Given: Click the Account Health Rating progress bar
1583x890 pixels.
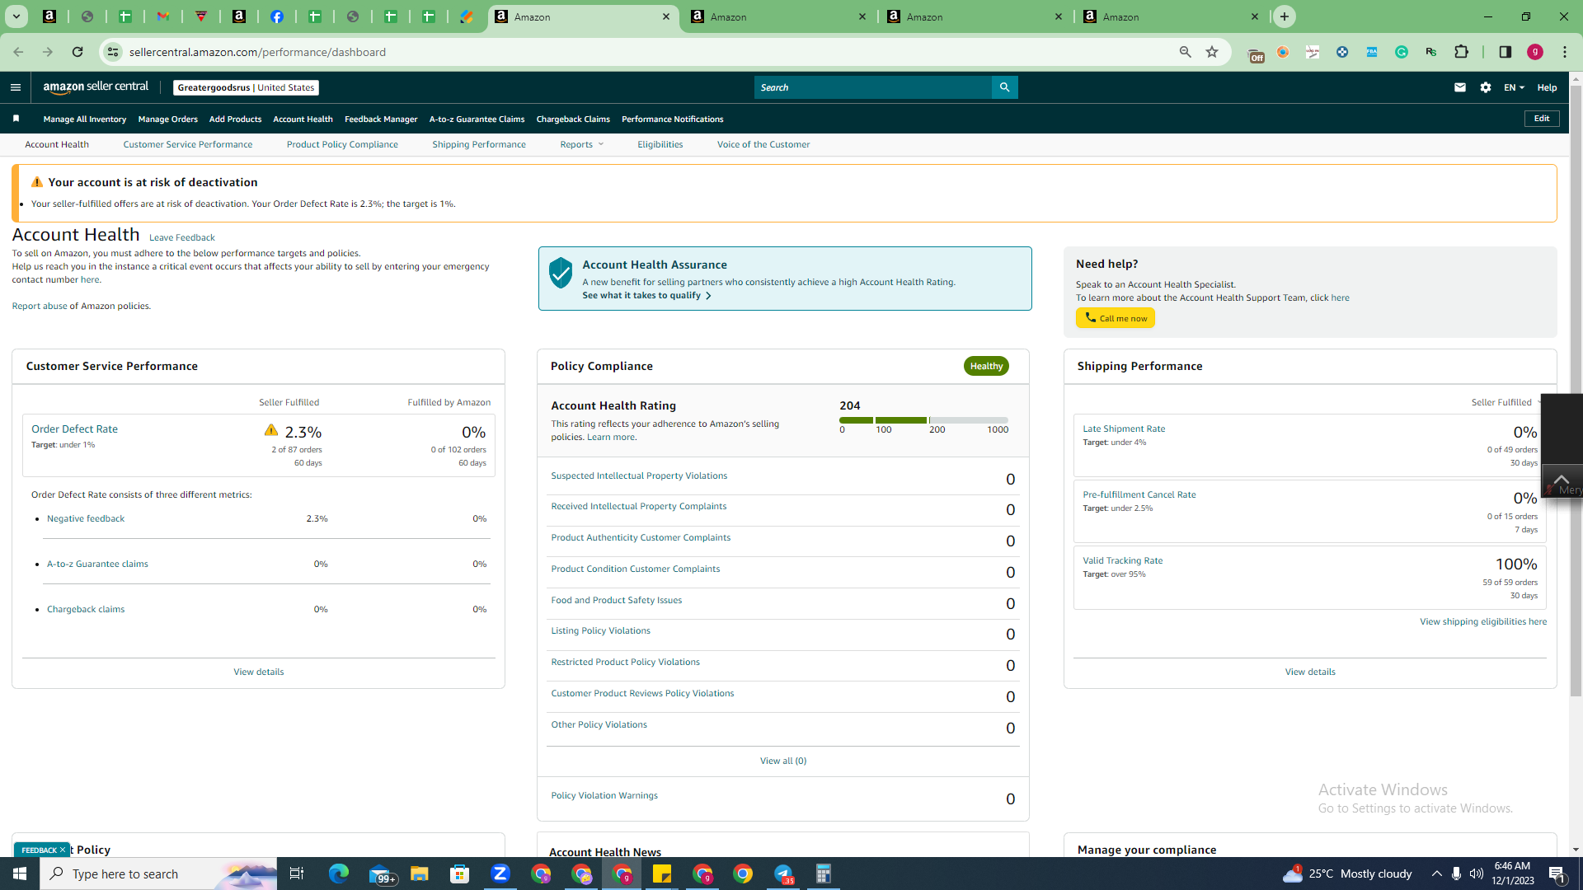Looking at the screenshot, I should pos(923,420).
